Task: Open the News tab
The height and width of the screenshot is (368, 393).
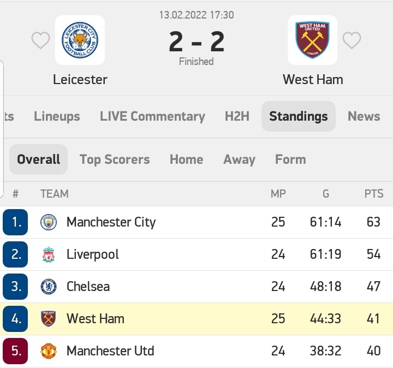Action: (x=364, y=116)
